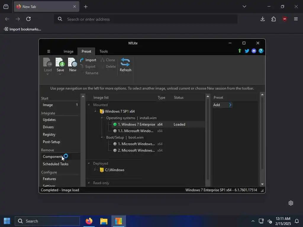Open the NTLite Discord icon
Image resolution: width=303 pixels, height=227 pixels.
tap(254, 51)
